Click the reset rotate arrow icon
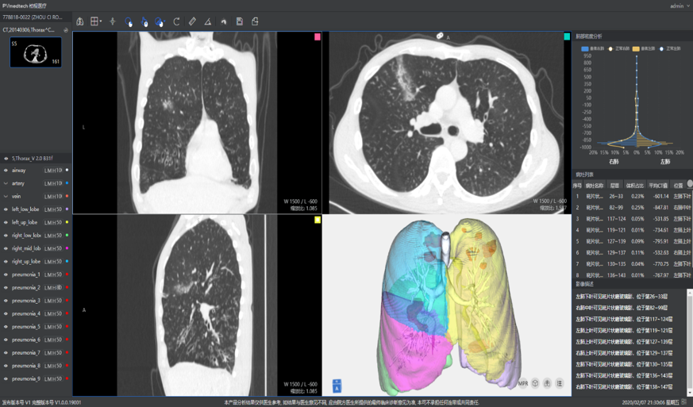This screenshot has height=407, width=693. tap(176, 21)
